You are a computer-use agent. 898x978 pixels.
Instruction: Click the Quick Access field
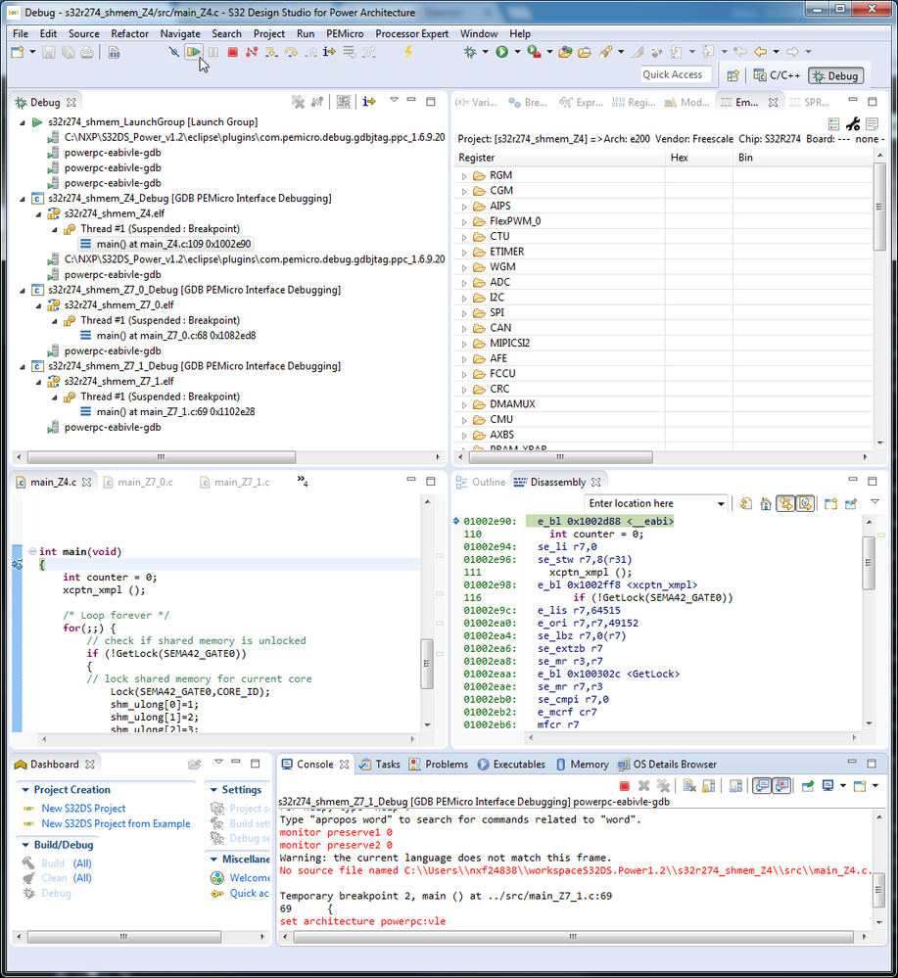(x=676, y=74)
